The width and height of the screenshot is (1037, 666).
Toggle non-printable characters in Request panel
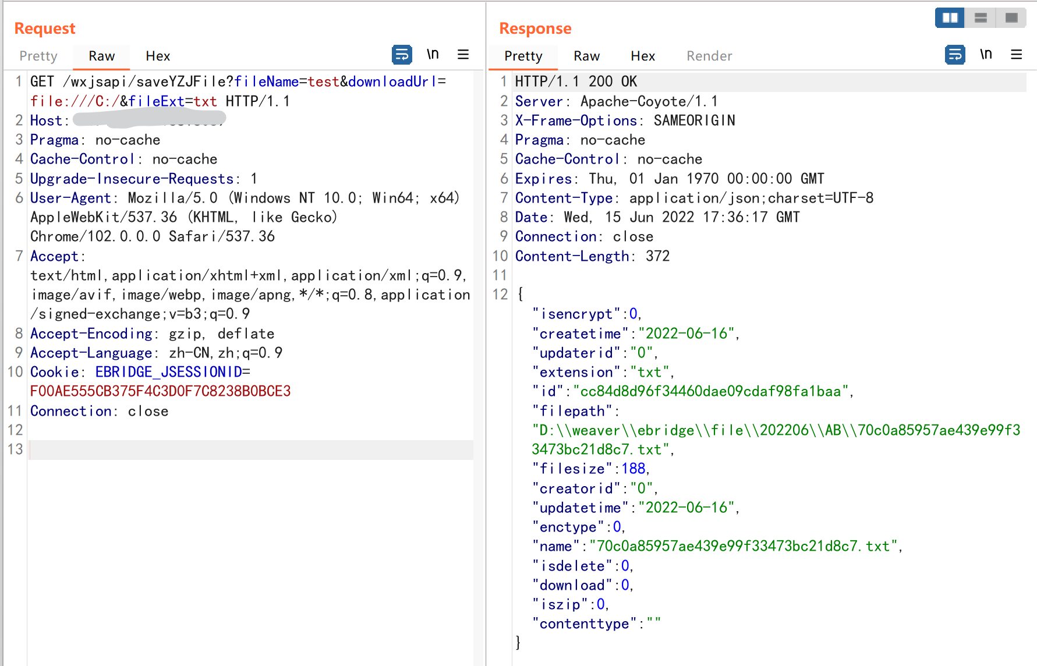click(433, 55)
